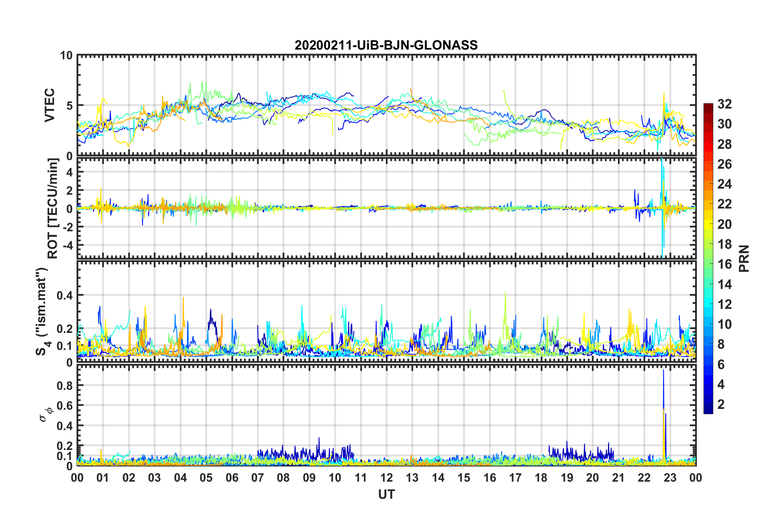Viewport: 773px width, 517px height.
Task: Click x-axis tick label 15
Action: coord(464,478)
